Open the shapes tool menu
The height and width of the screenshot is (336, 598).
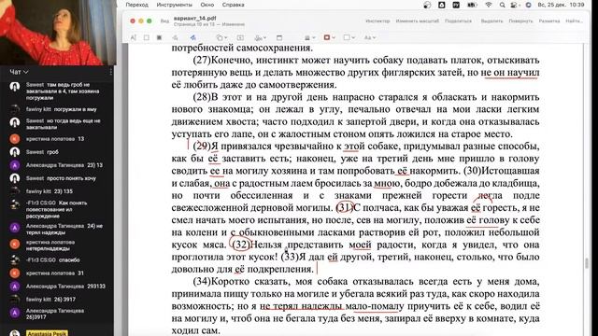(221, 37)
